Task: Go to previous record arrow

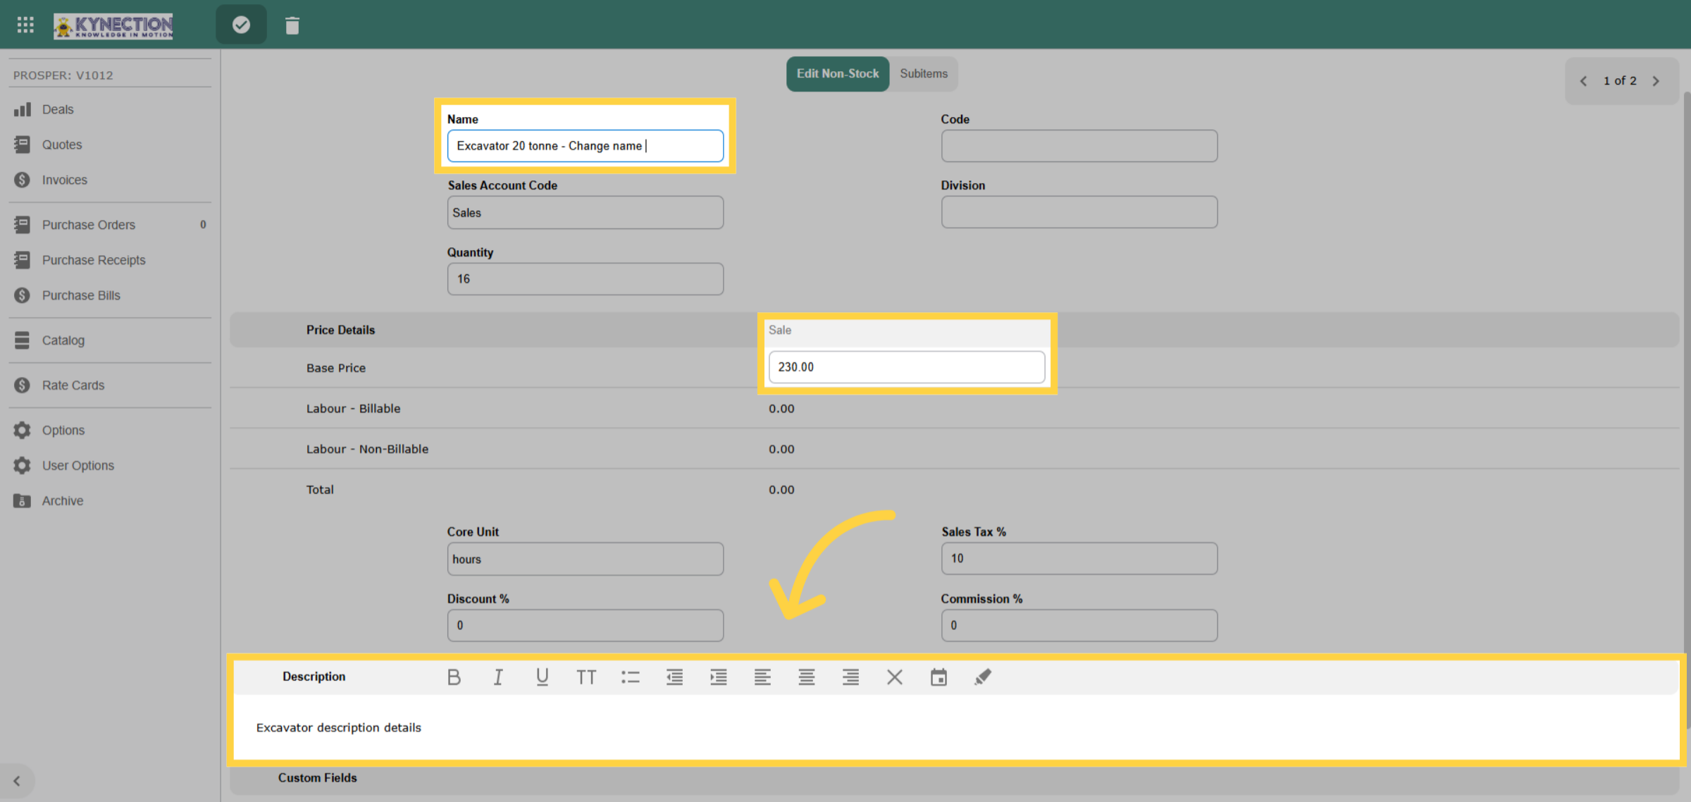Action: (x=1583, y=81)
